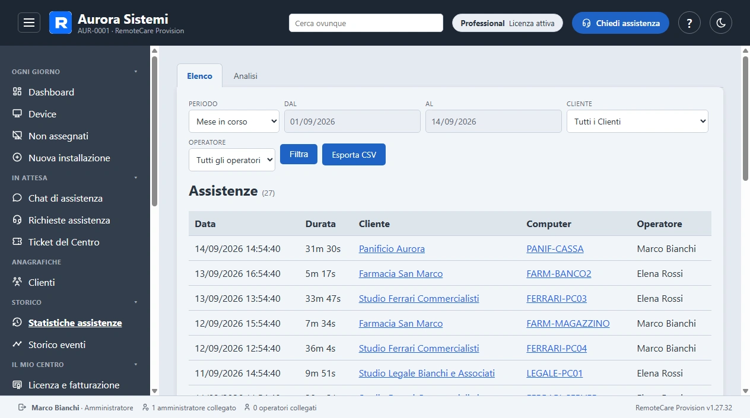Open the Panificio Aurora client link
750x418 pixels.
392,249
